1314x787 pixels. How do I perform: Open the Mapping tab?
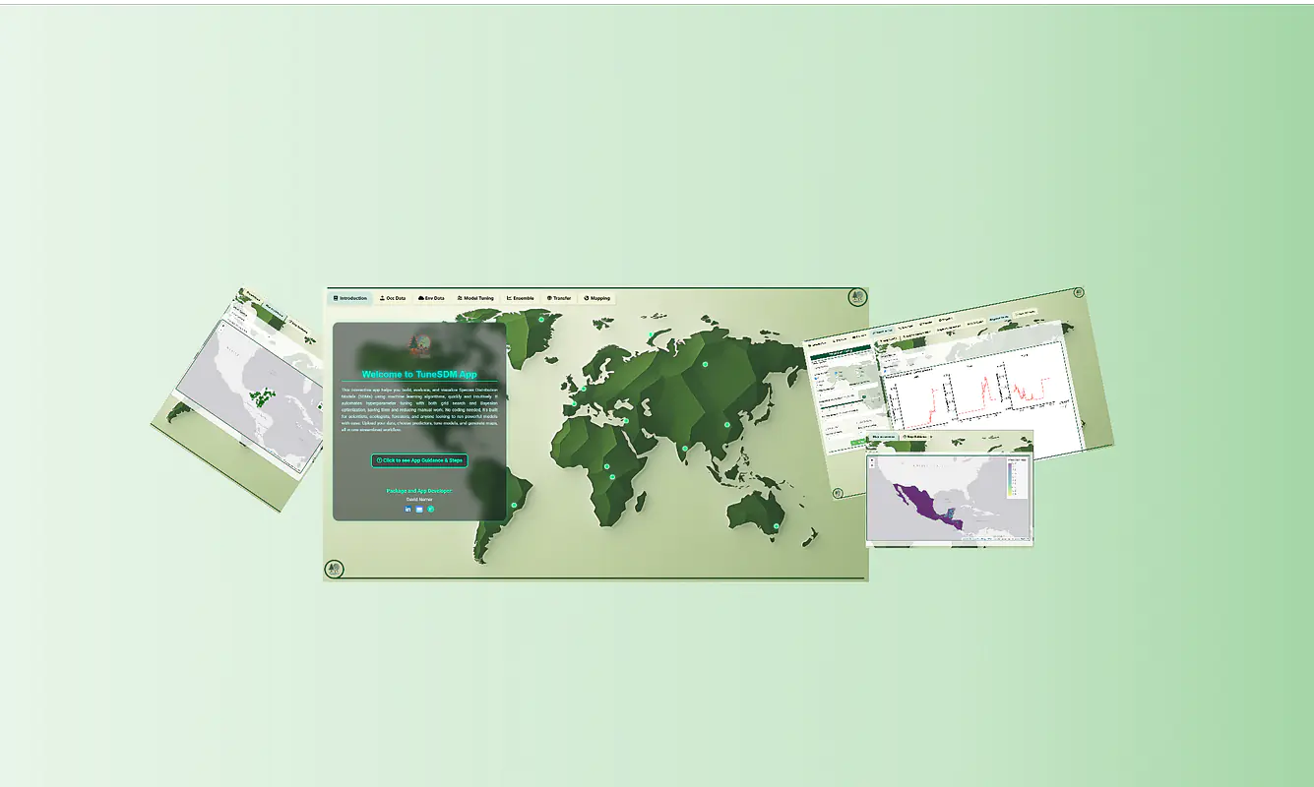click(x=596, y=298)
